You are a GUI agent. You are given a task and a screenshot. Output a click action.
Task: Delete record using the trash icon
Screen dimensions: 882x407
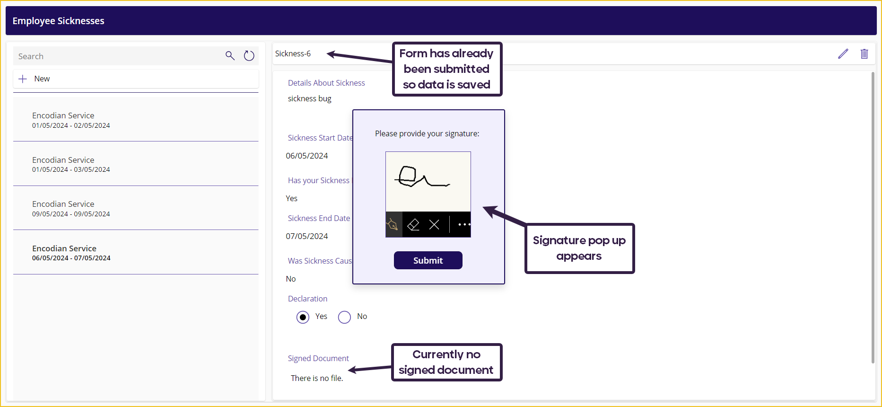pos(864,54)
